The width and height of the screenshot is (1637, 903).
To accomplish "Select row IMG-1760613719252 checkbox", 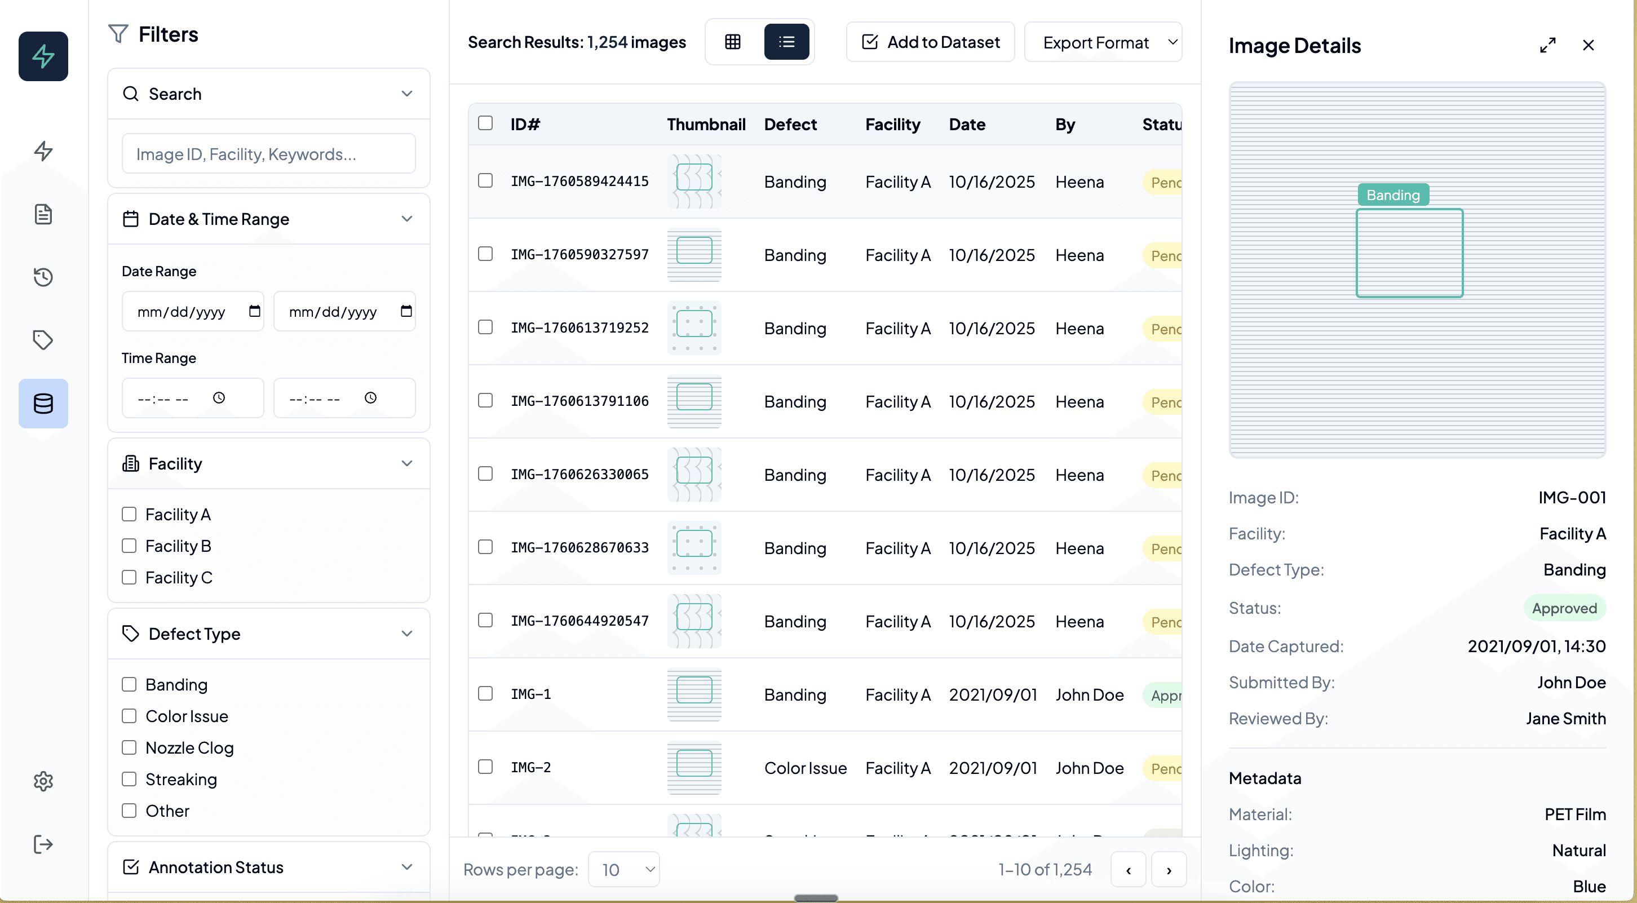I will (485, 327).
